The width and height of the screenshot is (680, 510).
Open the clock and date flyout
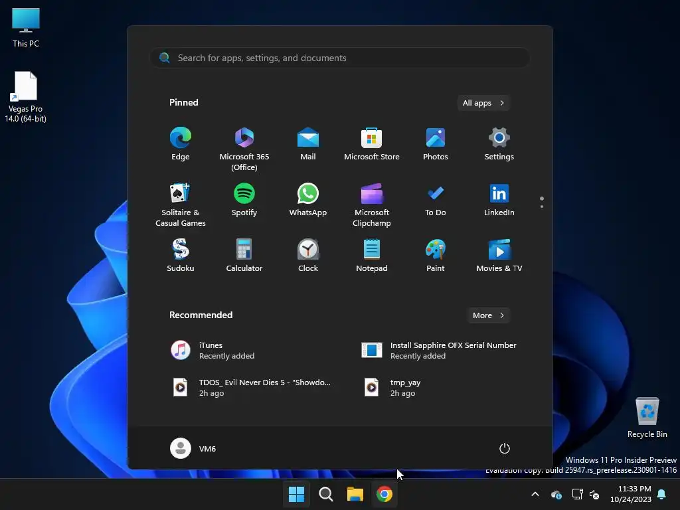pos(631,494)
